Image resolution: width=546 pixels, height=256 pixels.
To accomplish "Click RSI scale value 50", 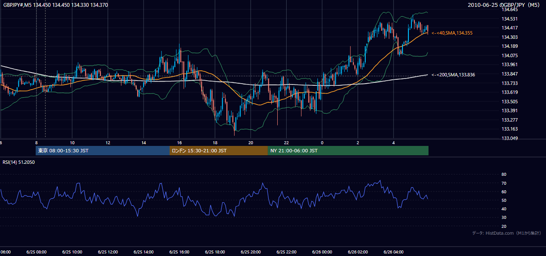I will coord(504,201).
